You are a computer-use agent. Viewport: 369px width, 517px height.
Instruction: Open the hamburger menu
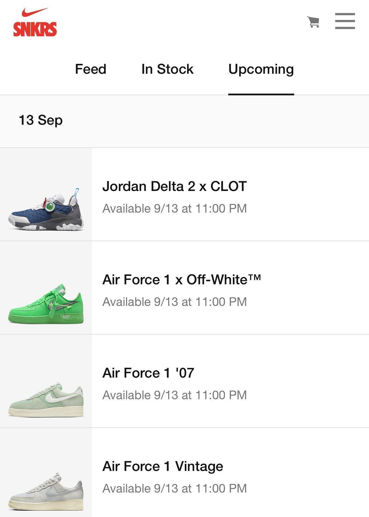[345, 21]
